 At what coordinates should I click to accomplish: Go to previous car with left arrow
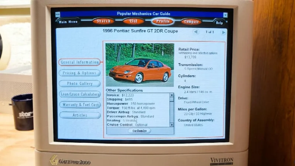[196, 32]
